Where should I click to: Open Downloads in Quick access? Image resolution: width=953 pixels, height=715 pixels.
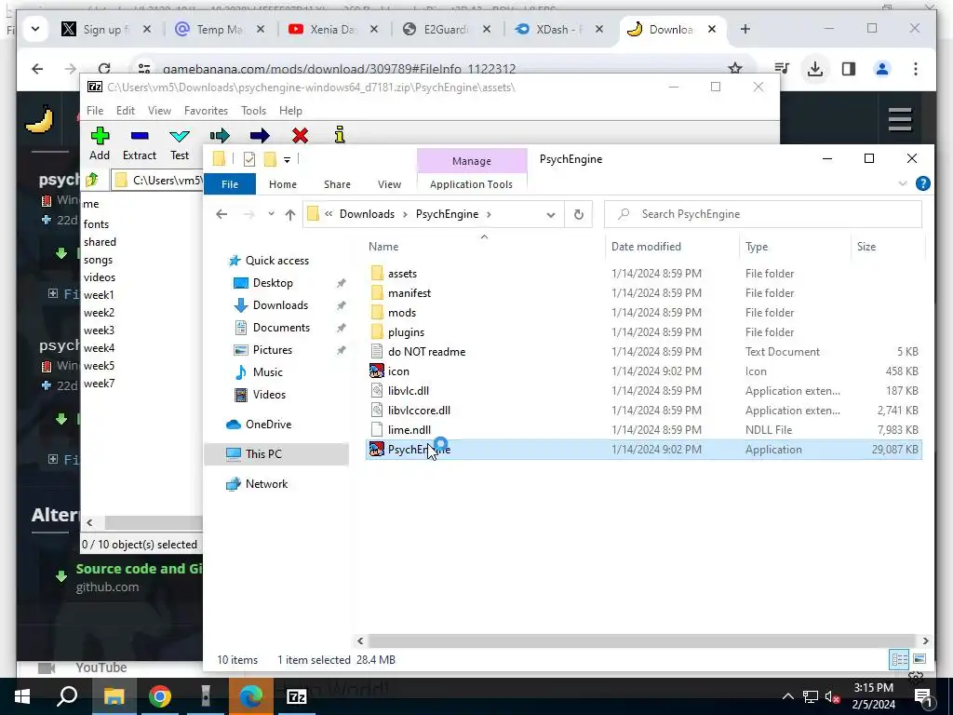[280, 305]
